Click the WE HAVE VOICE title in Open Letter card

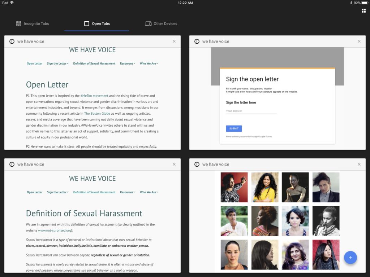[x=92, y=50]
